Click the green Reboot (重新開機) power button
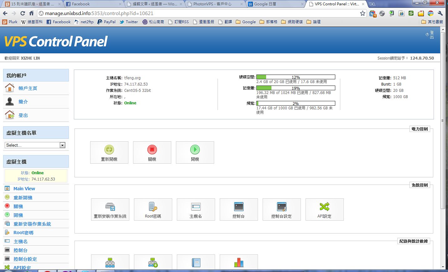 click(x=109, y=153)
